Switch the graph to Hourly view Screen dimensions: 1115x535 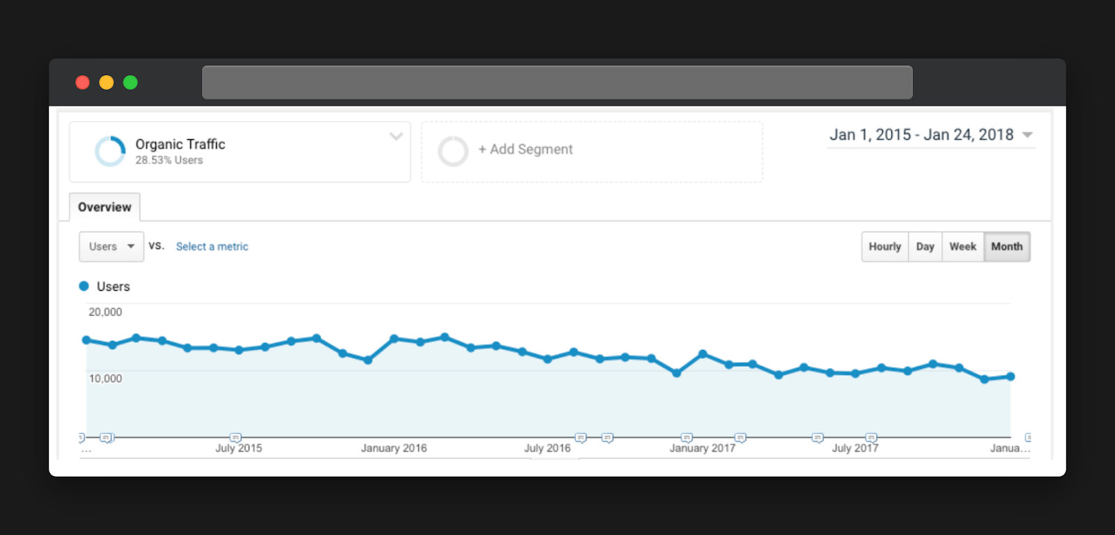[884, 247]
